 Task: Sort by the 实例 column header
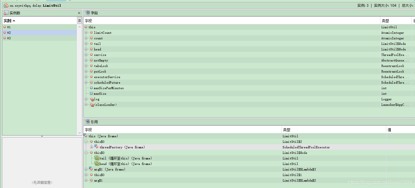[x=39, y=21]
